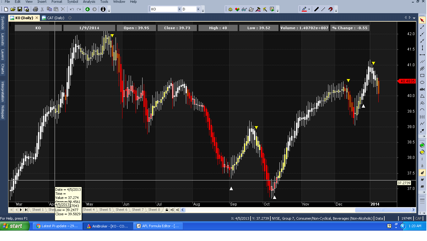The image size is (427, 241).
Task: Open the Symbol menu
Action: pyautogui.click(x=73, y=2)
